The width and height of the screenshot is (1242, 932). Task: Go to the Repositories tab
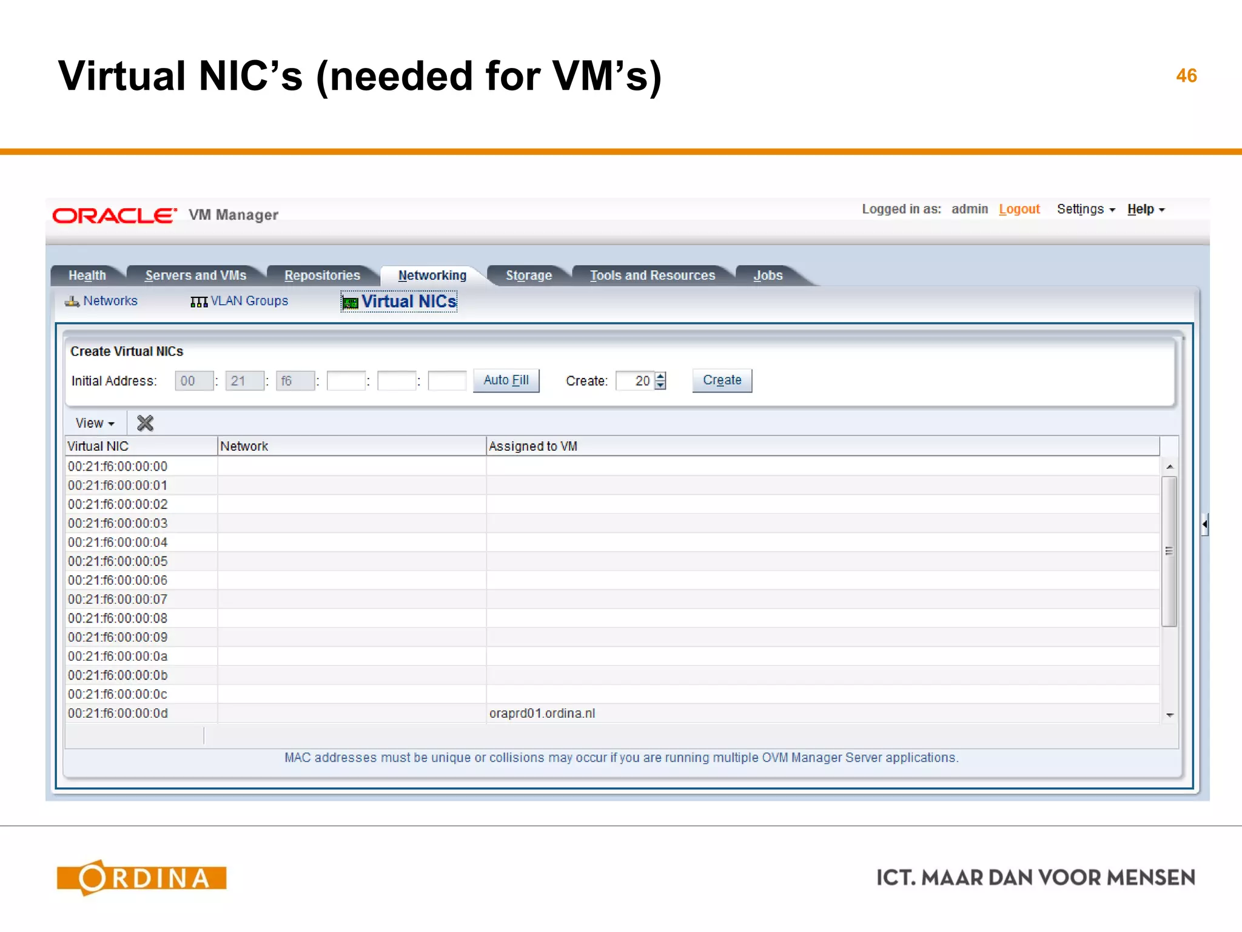(x=322, y=275)
